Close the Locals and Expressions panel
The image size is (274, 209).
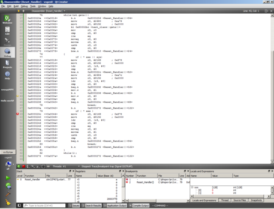[x=272, y=171]
